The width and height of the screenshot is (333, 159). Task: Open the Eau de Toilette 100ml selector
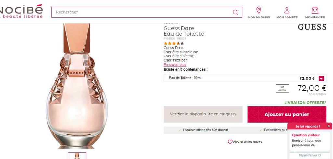pyautogui.click(x=241, y=78)
